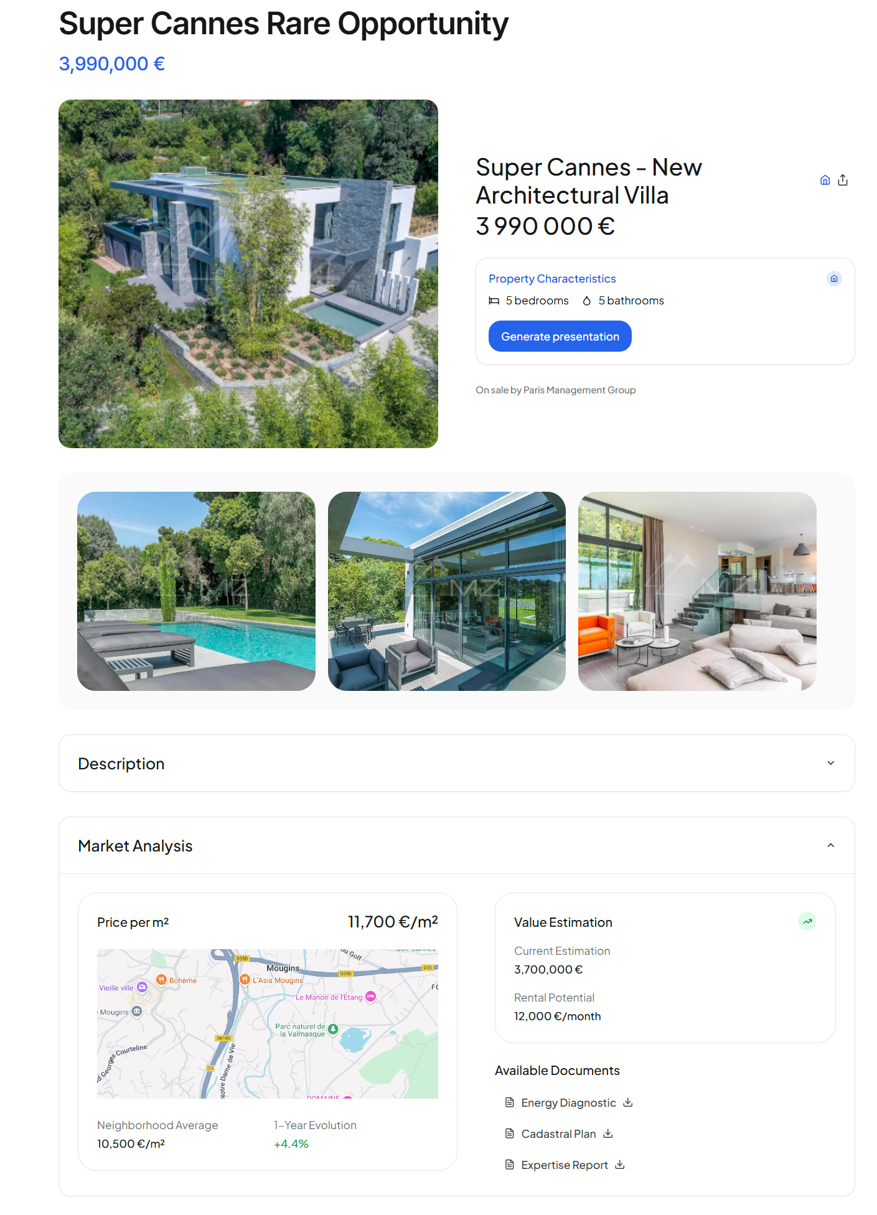Screen dimensions: 877x1215
Task: Click the Description header title
Action: coord(121,764)
